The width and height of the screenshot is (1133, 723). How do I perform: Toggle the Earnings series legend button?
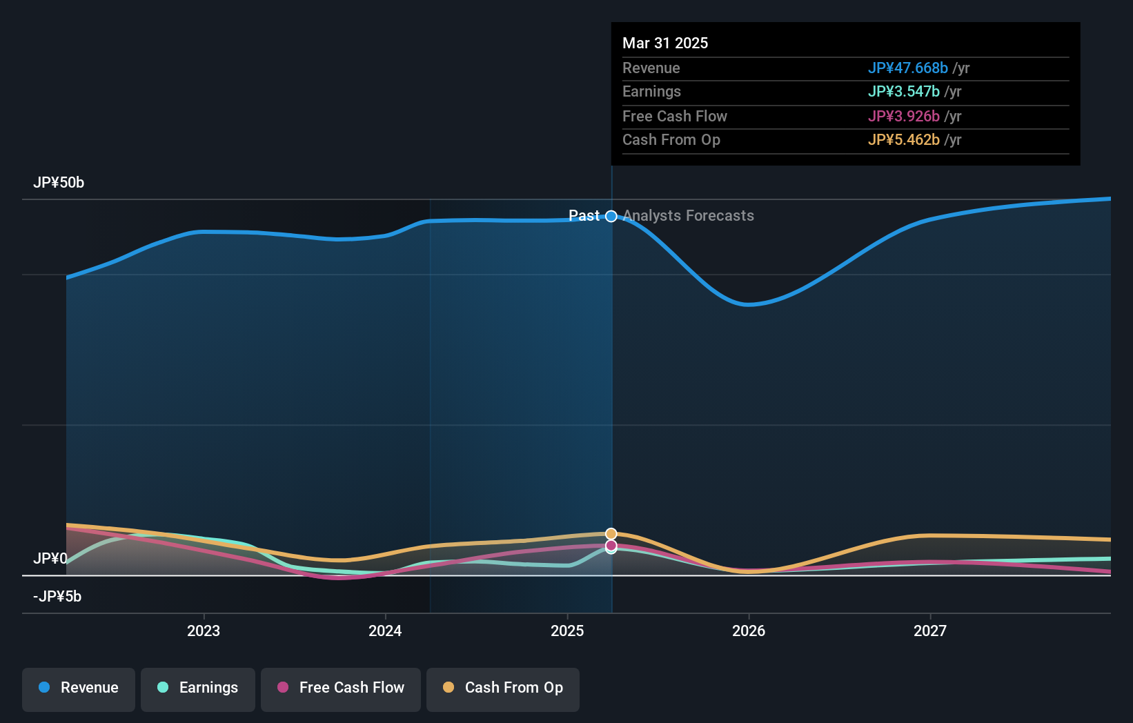coord(198,689)
